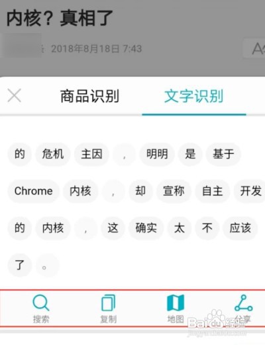Switch to the 商品识别 tab
This screenshot has height=345, width=265.
89,96
